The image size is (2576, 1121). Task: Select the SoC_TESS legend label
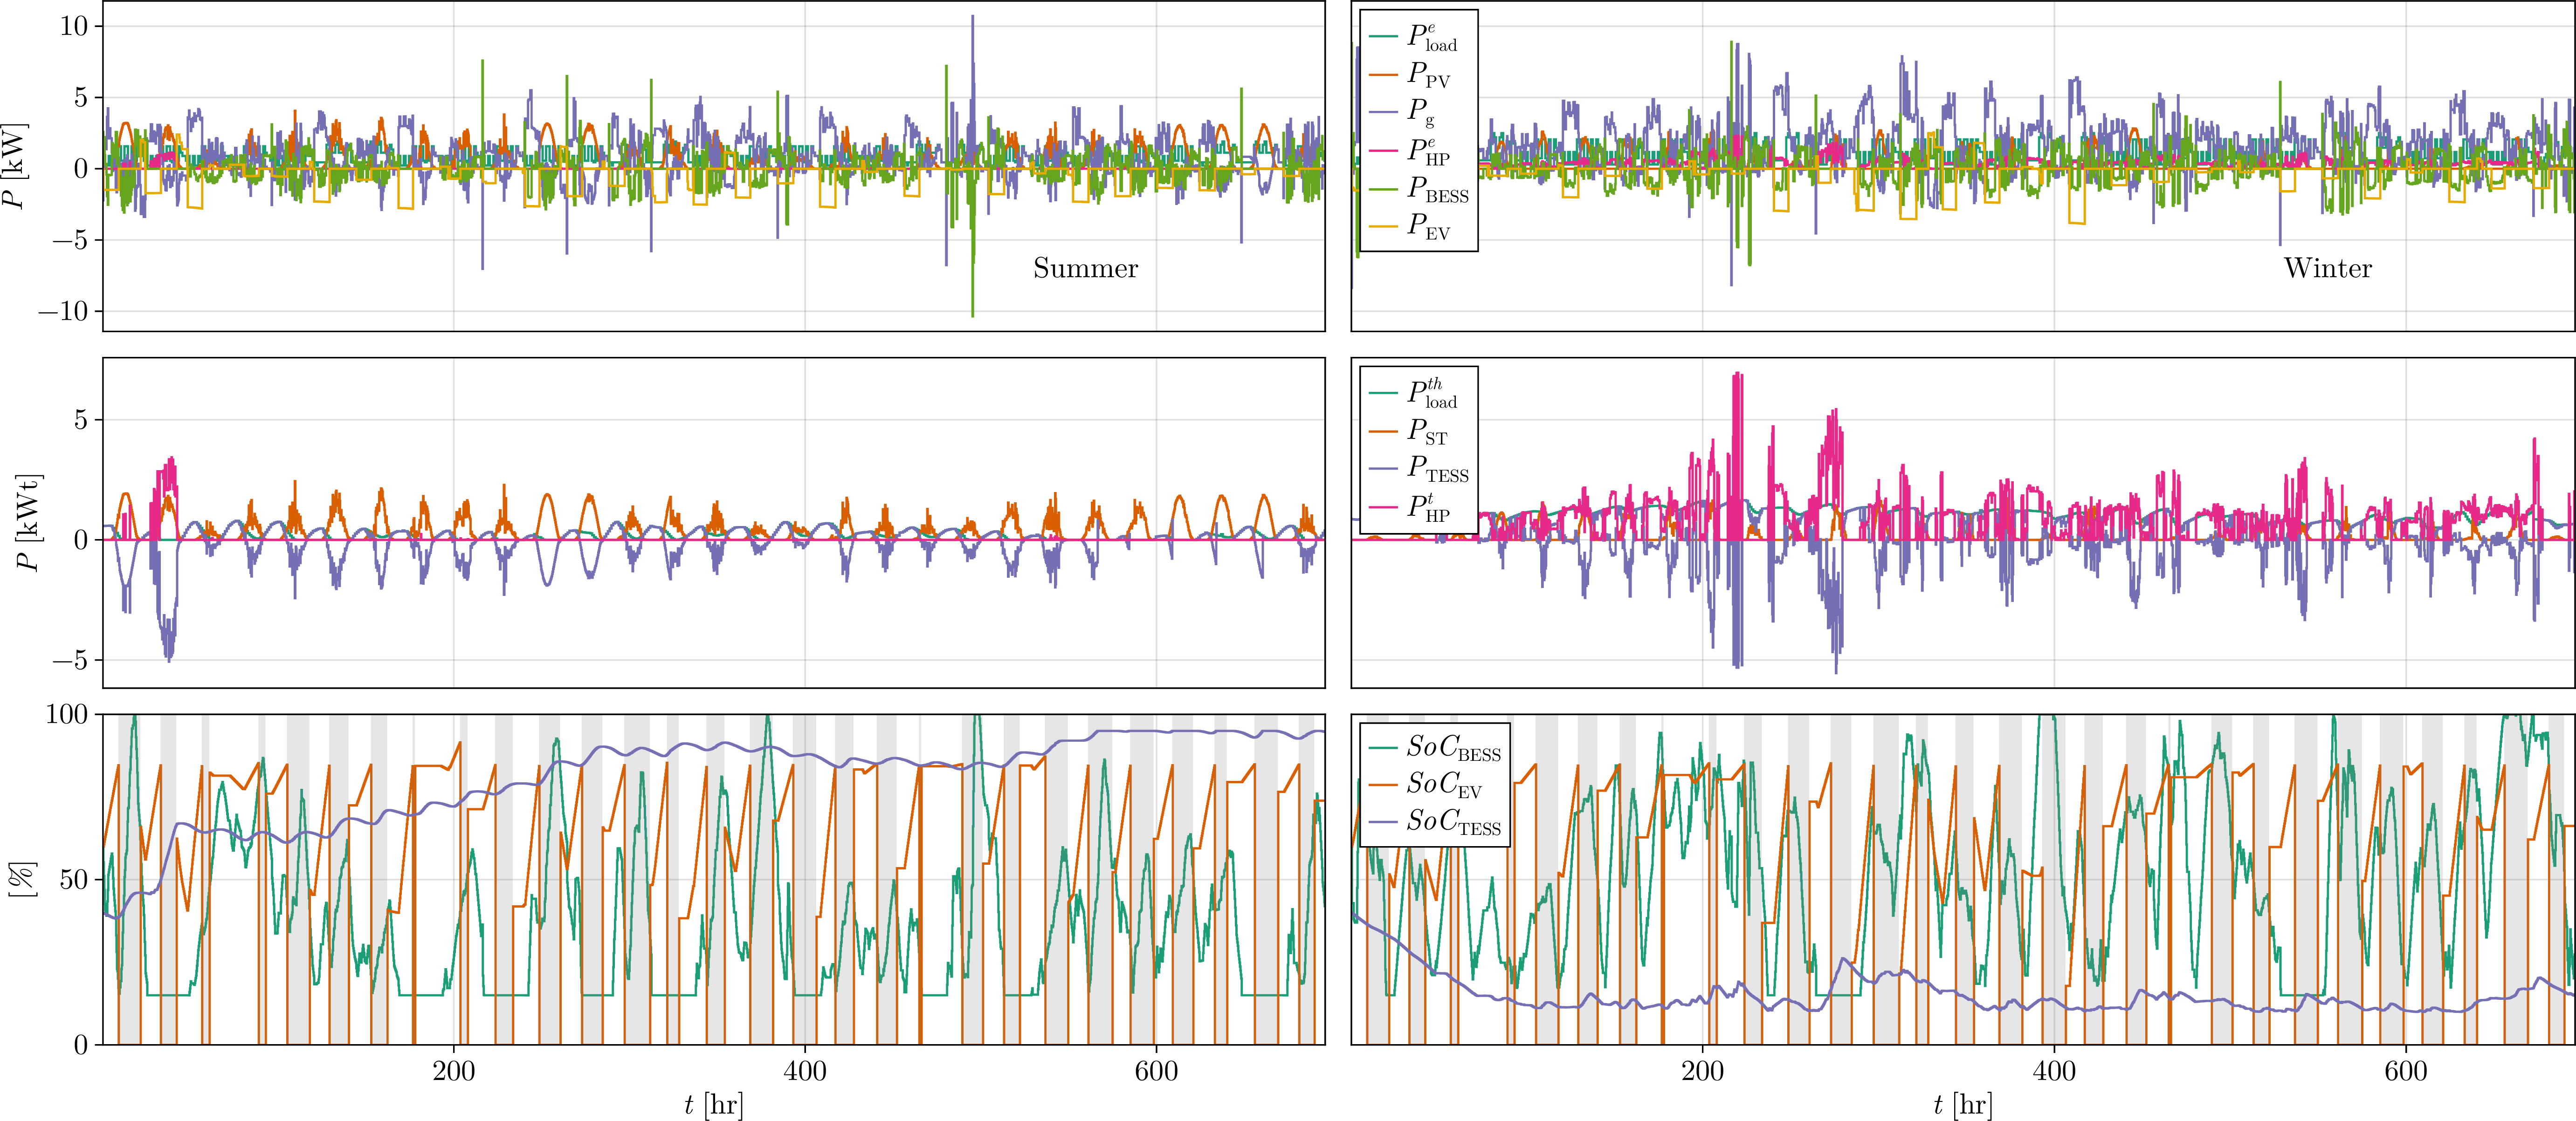coord(1454,821)
